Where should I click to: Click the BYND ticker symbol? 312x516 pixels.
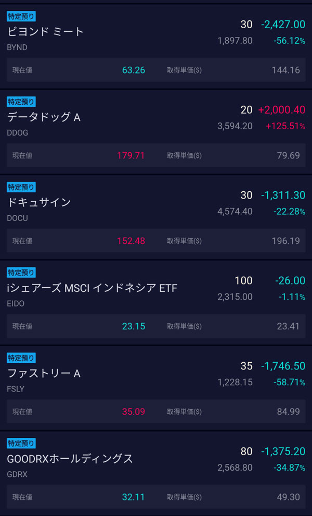[x=17, y=47]
